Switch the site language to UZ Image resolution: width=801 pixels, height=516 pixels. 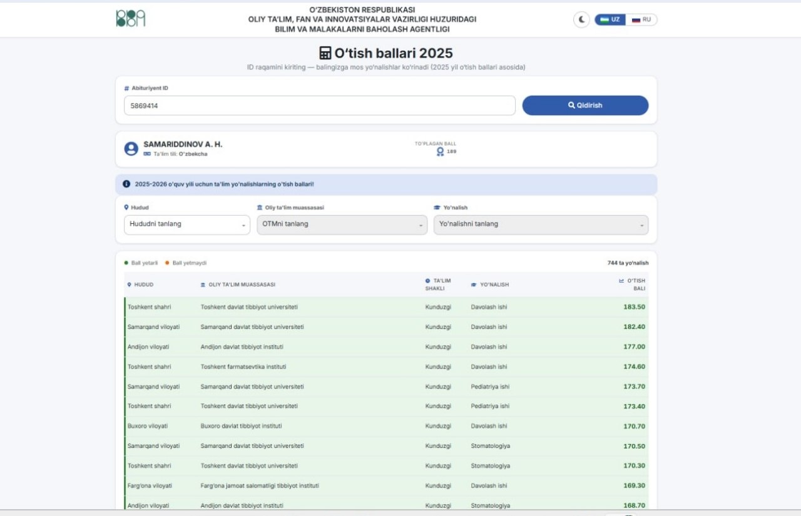coord(610,19)
